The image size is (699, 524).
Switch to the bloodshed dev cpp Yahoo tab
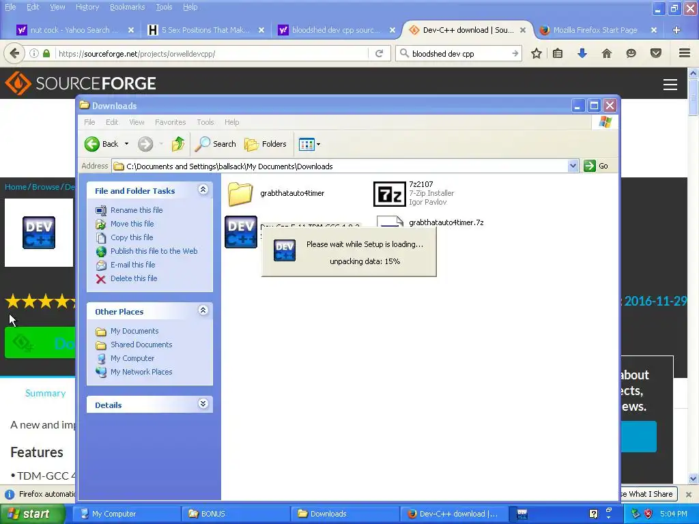336,30
